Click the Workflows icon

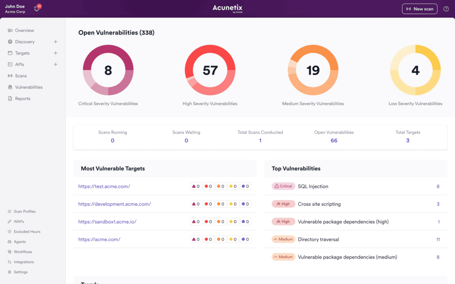[10, 252]
